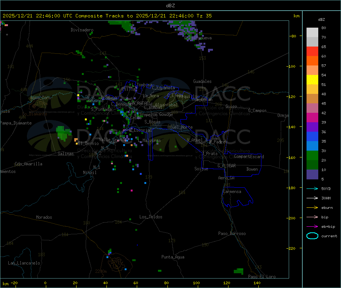Image resolution: width=341 pixels, height=288 pixels.
Task: Click the 'Bowen' map label
Action: click(x=252, y=170)
